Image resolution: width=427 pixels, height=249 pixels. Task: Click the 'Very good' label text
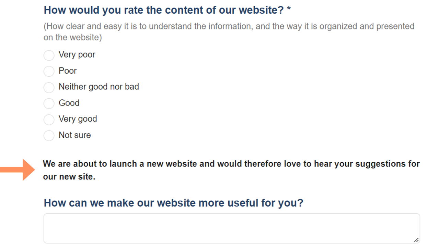78,119
